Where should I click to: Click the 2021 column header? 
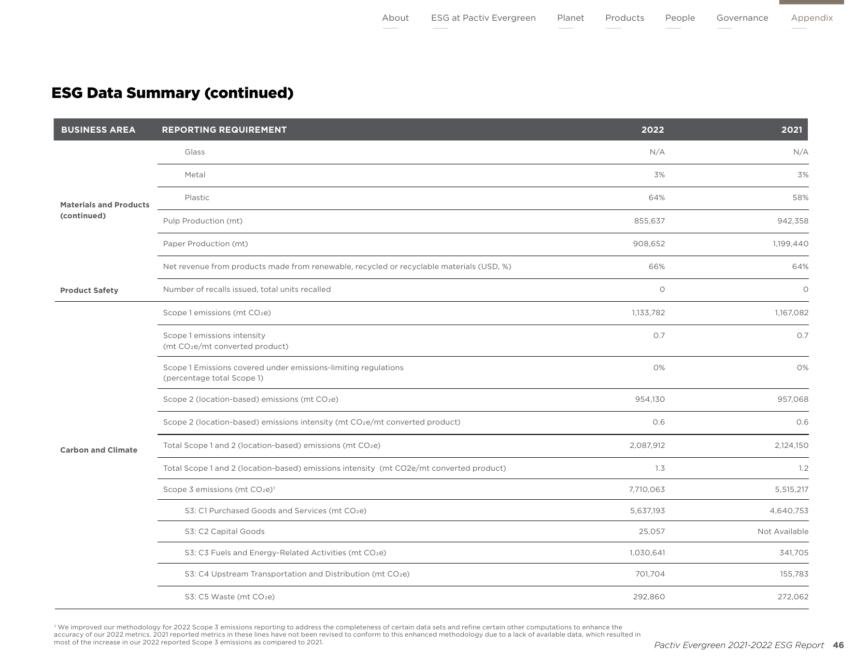(792, 130)
